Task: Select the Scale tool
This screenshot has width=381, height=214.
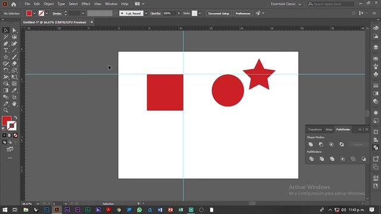Action: (x=14, y=70)
